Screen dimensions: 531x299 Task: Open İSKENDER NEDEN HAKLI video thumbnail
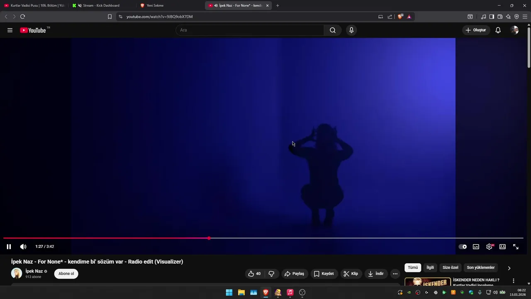tap(428, 282)
